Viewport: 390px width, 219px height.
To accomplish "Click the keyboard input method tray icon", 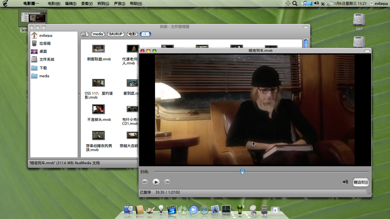I will coord(330,4).
